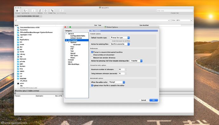
Task: Click the Network folder icon
Action: click(18, 59)
